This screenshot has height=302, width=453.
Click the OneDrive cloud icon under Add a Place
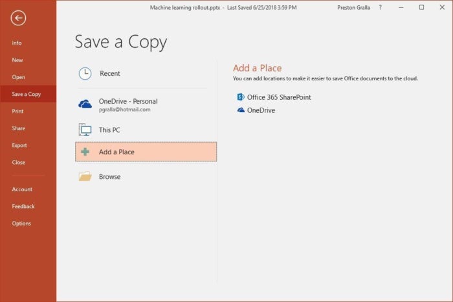point(241,110)
